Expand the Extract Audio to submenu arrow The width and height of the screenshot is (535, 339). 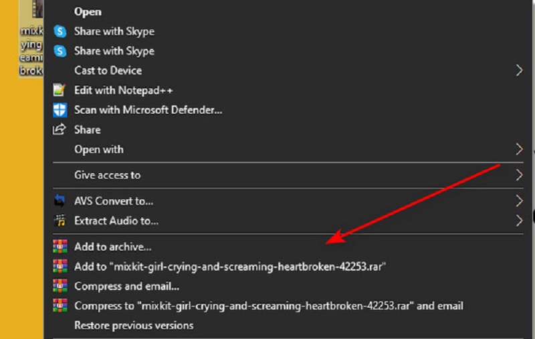519,221
